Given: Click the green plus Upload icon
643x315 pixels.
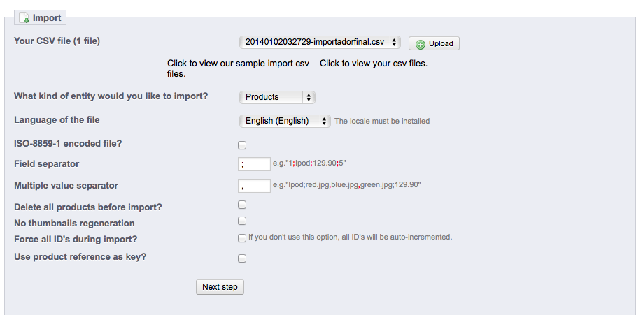Looking at the screenshot, I should (x=421, y=44).
